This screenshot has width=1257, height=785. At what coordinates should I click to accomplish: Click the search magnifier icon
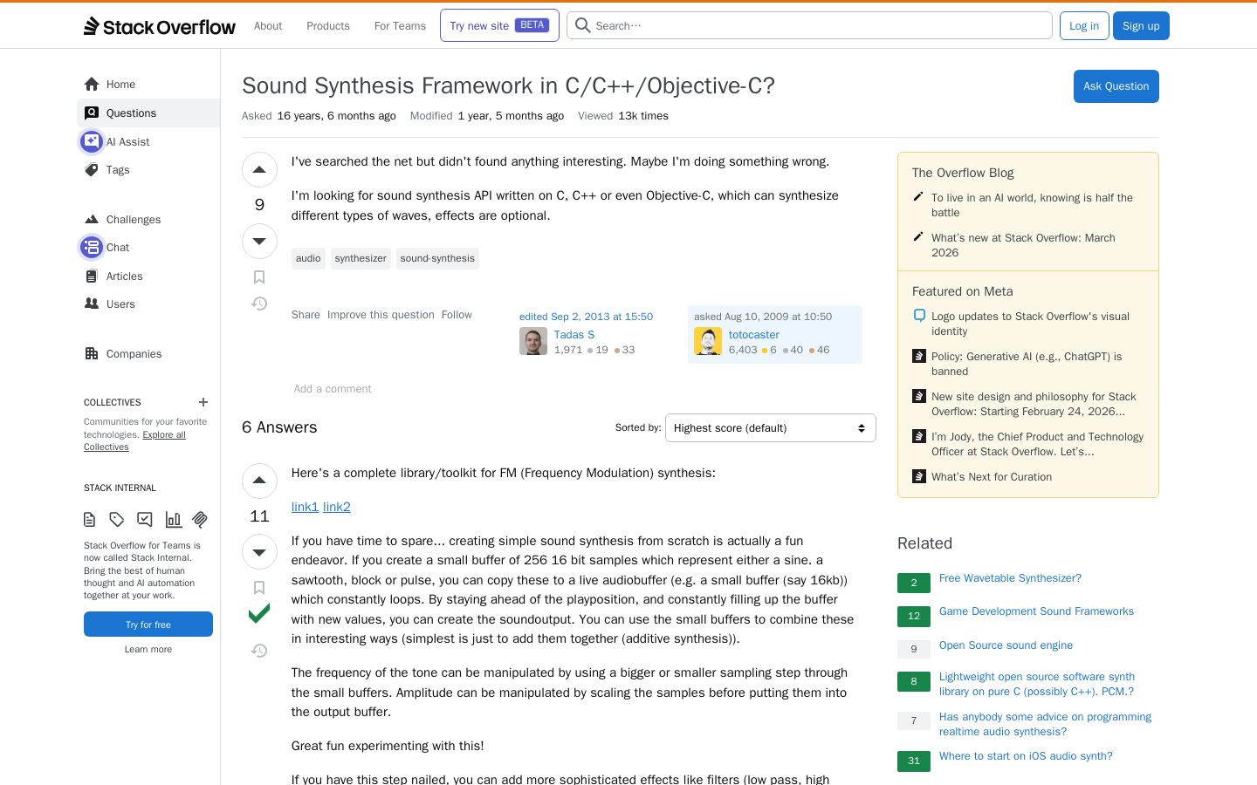point(583,25)
